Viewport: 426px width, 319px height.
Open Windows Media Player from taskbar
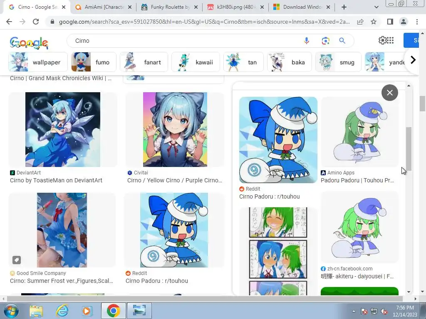coord(87,311)
